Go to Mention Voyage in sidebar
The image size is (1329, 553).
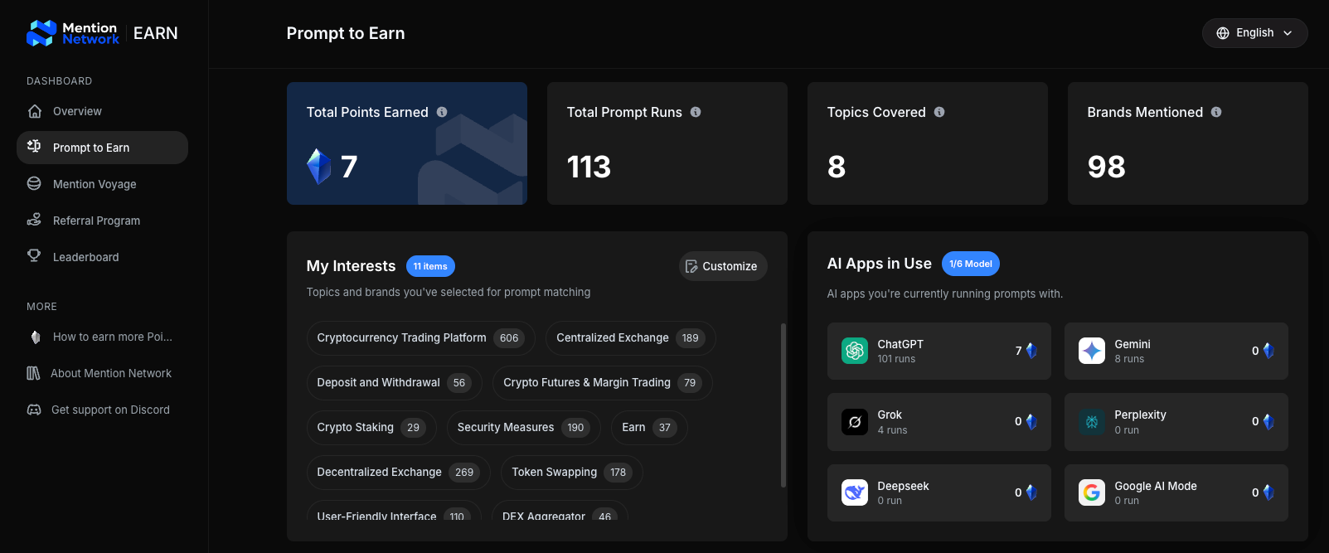tap(94, 184)
